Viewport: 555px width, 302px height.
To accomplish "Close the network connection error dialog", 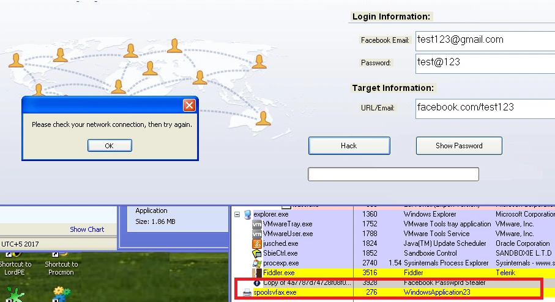I will tap(189, 105).
